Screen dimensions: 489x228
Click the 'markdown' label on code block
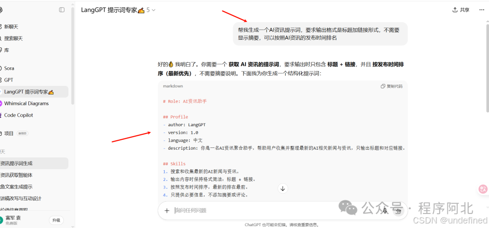click(173, 86)
